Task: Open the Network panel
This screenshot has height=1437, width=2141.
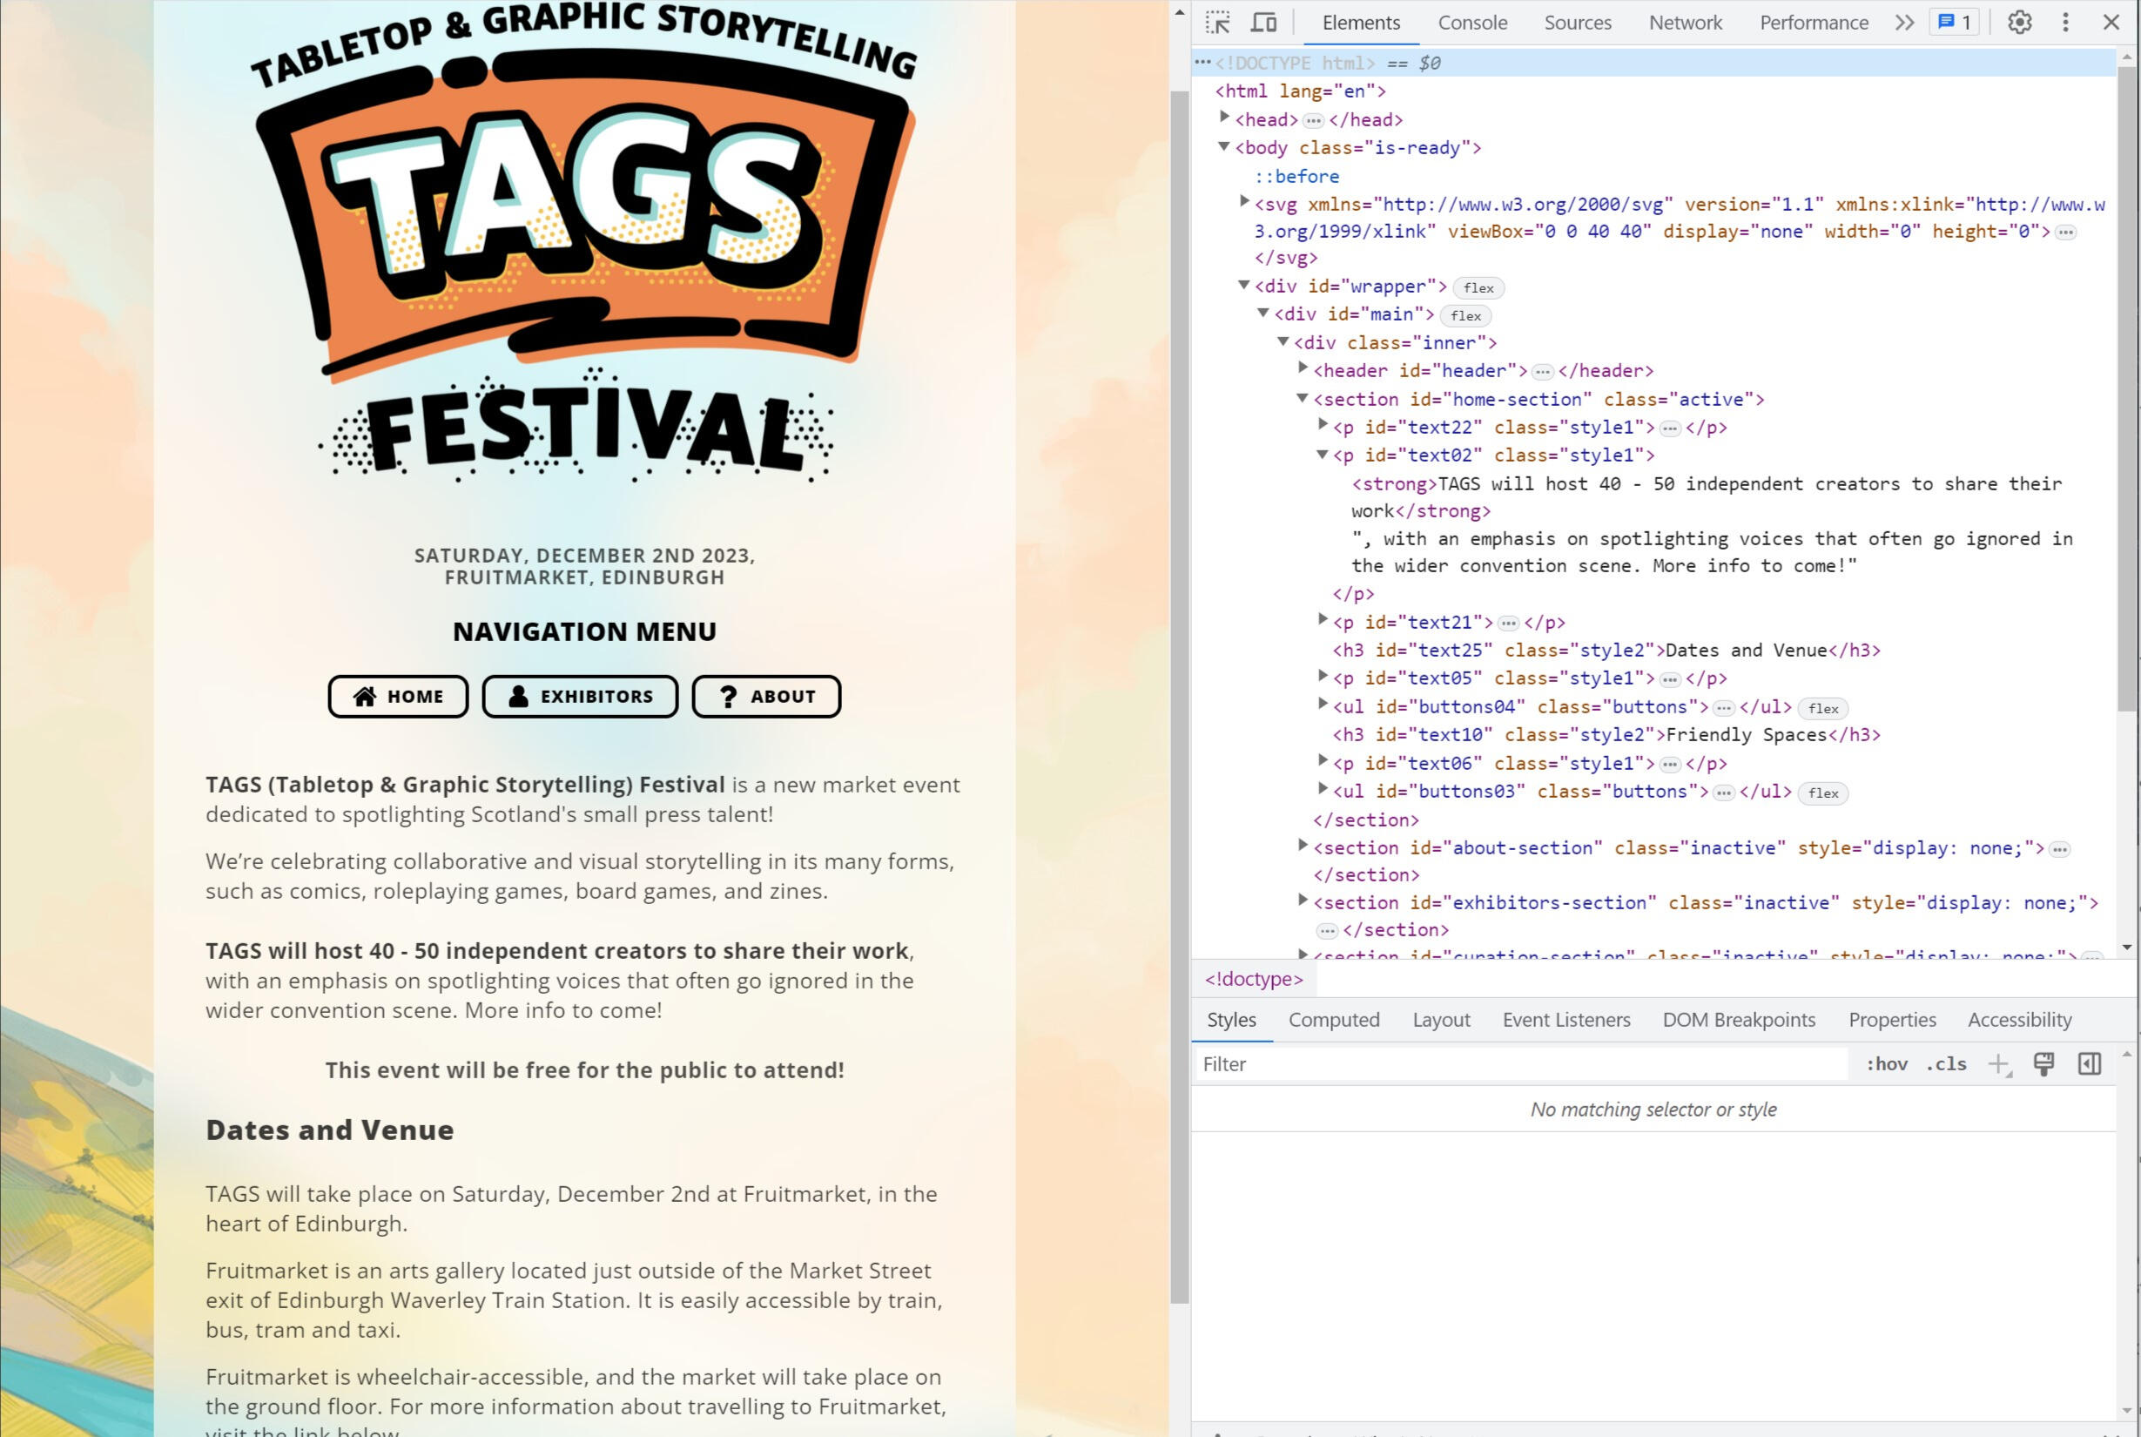Action: point(1685,22)
